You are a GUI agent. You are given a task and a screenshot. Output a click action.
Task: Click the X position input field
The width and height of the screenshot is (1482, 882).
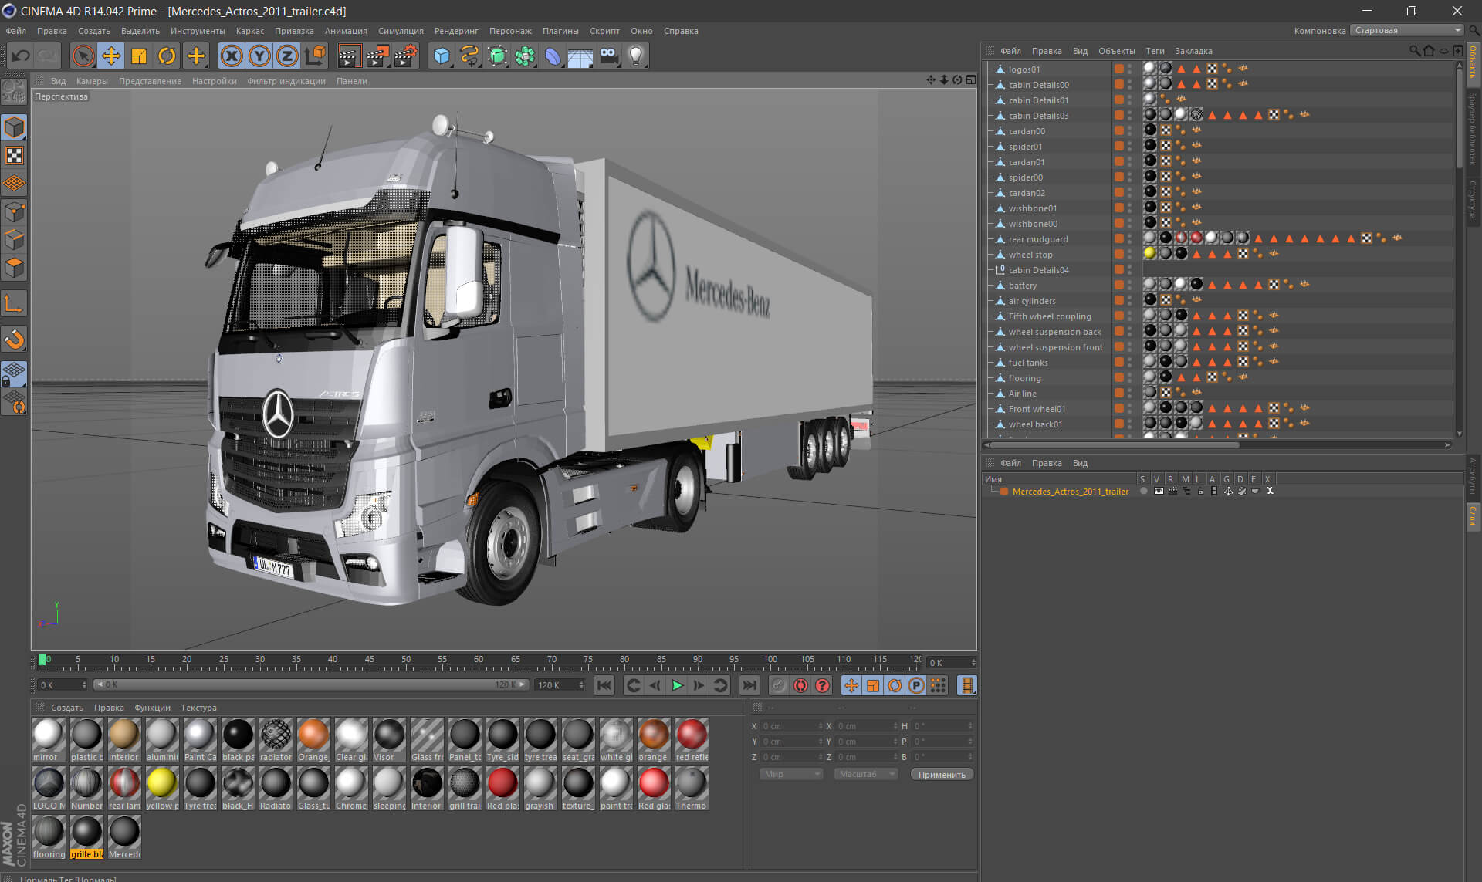(792, 726)
